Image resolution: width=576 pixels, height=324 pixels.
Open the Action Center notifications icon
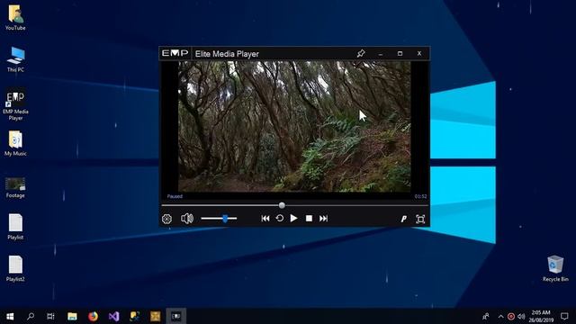[564, 316]
